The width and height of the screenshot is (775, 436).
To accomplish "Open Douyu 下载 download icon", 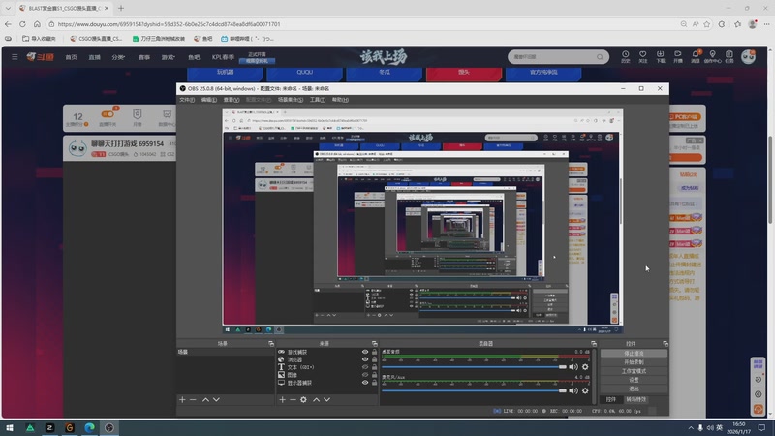I will pos(661,56).
